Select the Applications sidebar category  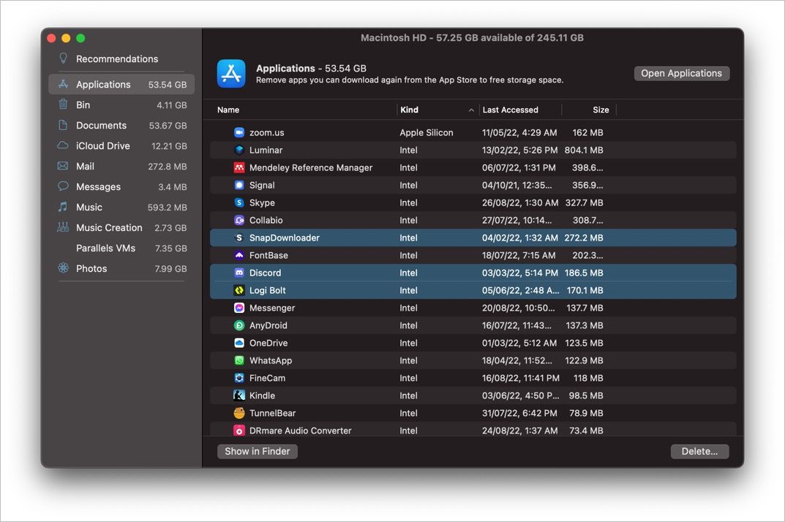tap(121, 84)
